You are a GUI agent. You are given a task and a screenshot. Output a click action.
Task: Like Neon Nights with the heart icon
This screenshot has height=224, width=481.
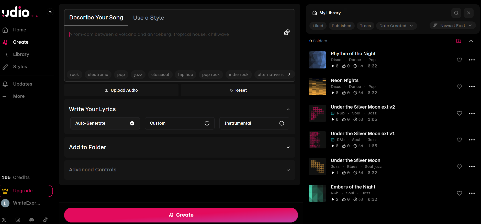(x=460, y=87)
